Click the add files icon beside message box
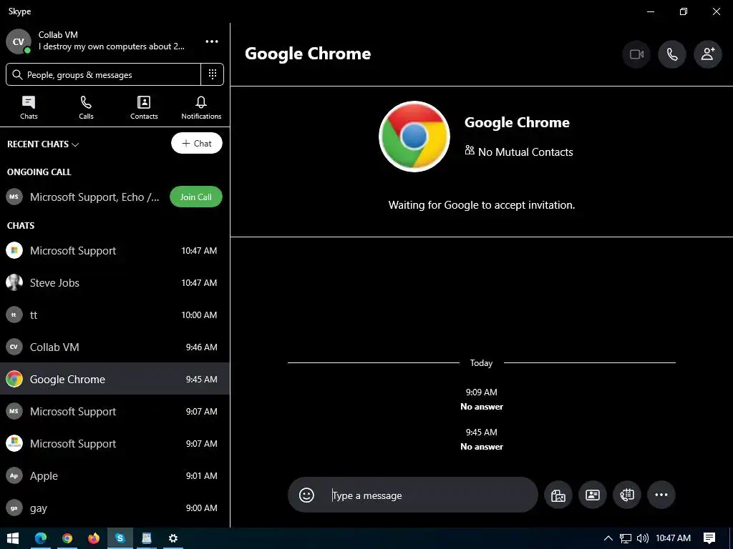Image resolution: width=733 pixels, height=549 pixels. click(558, 495)
